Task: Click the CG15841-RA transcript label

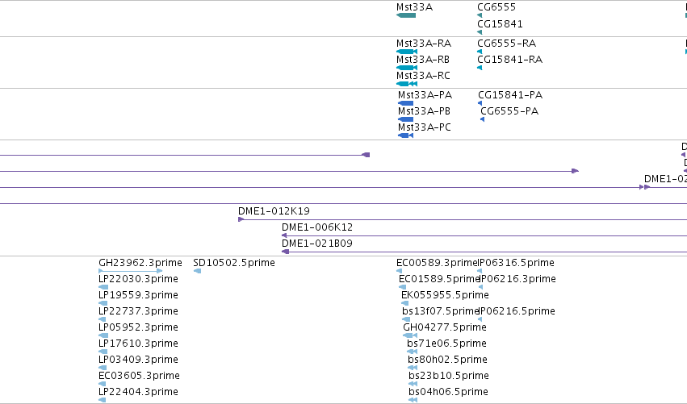Action: tap(510, 60)
